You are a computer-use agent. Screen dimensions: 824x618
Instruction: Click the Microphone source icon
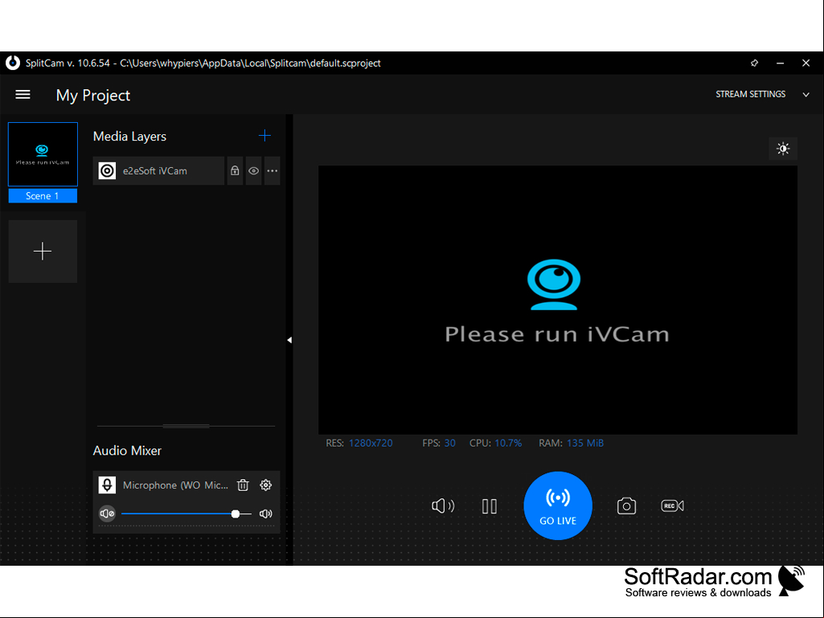[x=107, y=485]
